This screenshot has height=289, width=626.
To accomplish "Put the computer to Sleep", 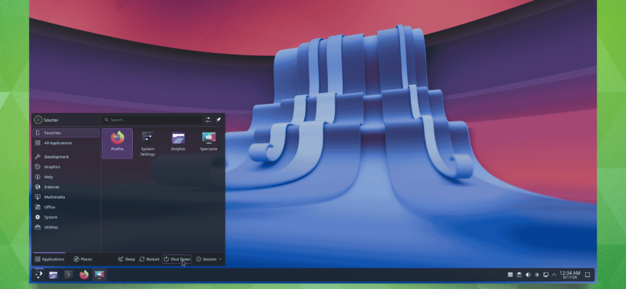I will pos(127,259).
